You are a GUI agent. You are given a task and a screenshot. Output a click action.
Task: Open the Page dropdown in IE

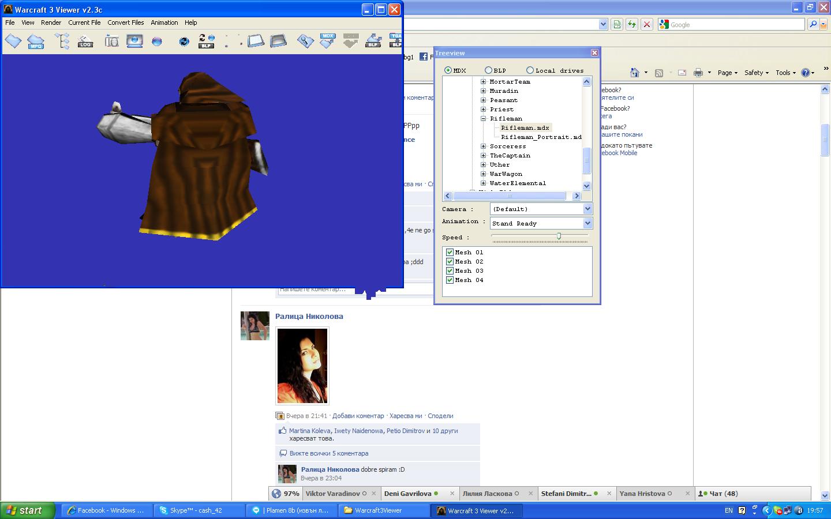pos(728,73)
